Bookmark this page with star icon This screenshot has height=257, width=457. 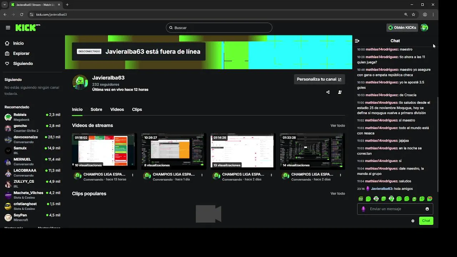[x=413, y=15]
